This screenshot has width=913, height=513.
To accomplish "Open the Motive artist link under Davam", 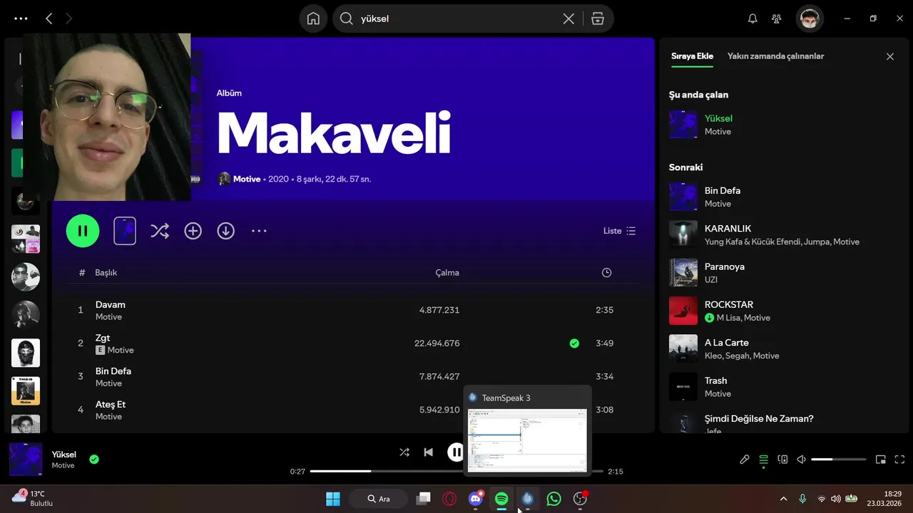I will point(108,317).
